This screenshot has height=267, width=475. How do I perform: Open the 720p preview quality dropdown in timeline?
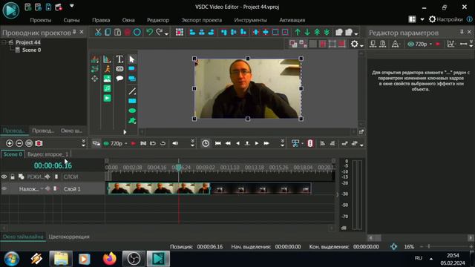pyautogui.click(x=125, y=143)
